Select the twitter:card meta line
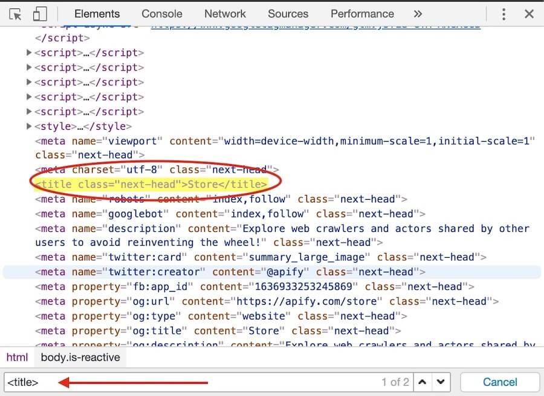Viewport: 544px width, 396px height. (261, 257)
